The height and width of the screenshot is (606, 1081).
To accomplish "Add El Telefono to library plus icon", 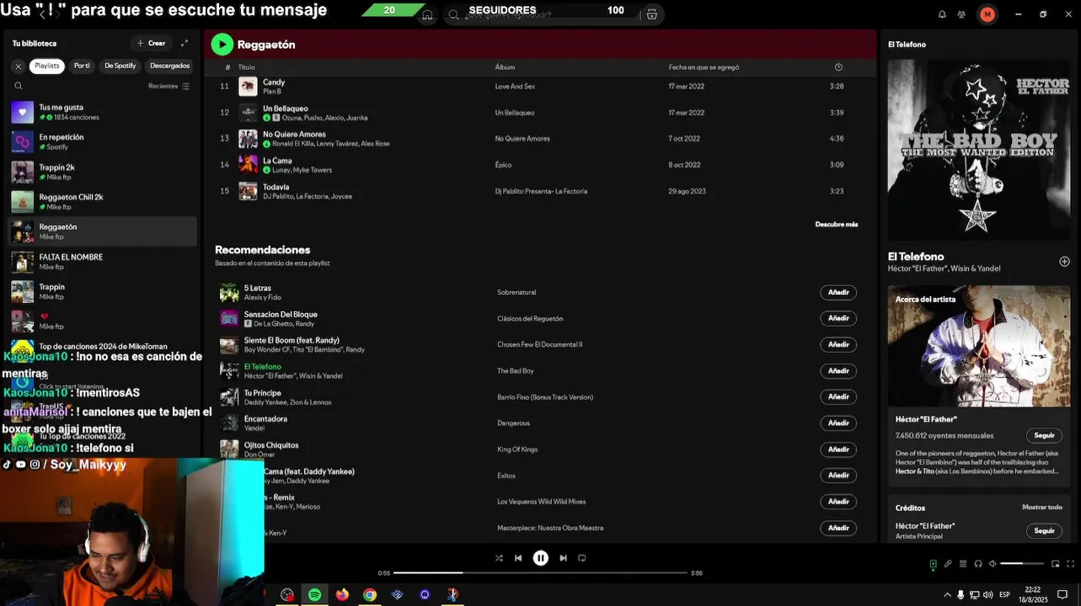I will (1064, 262).
